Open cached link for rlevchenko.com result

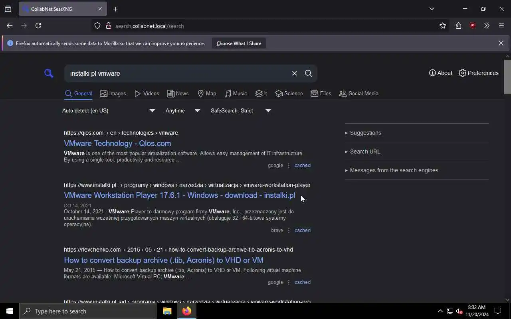(303, 282)
